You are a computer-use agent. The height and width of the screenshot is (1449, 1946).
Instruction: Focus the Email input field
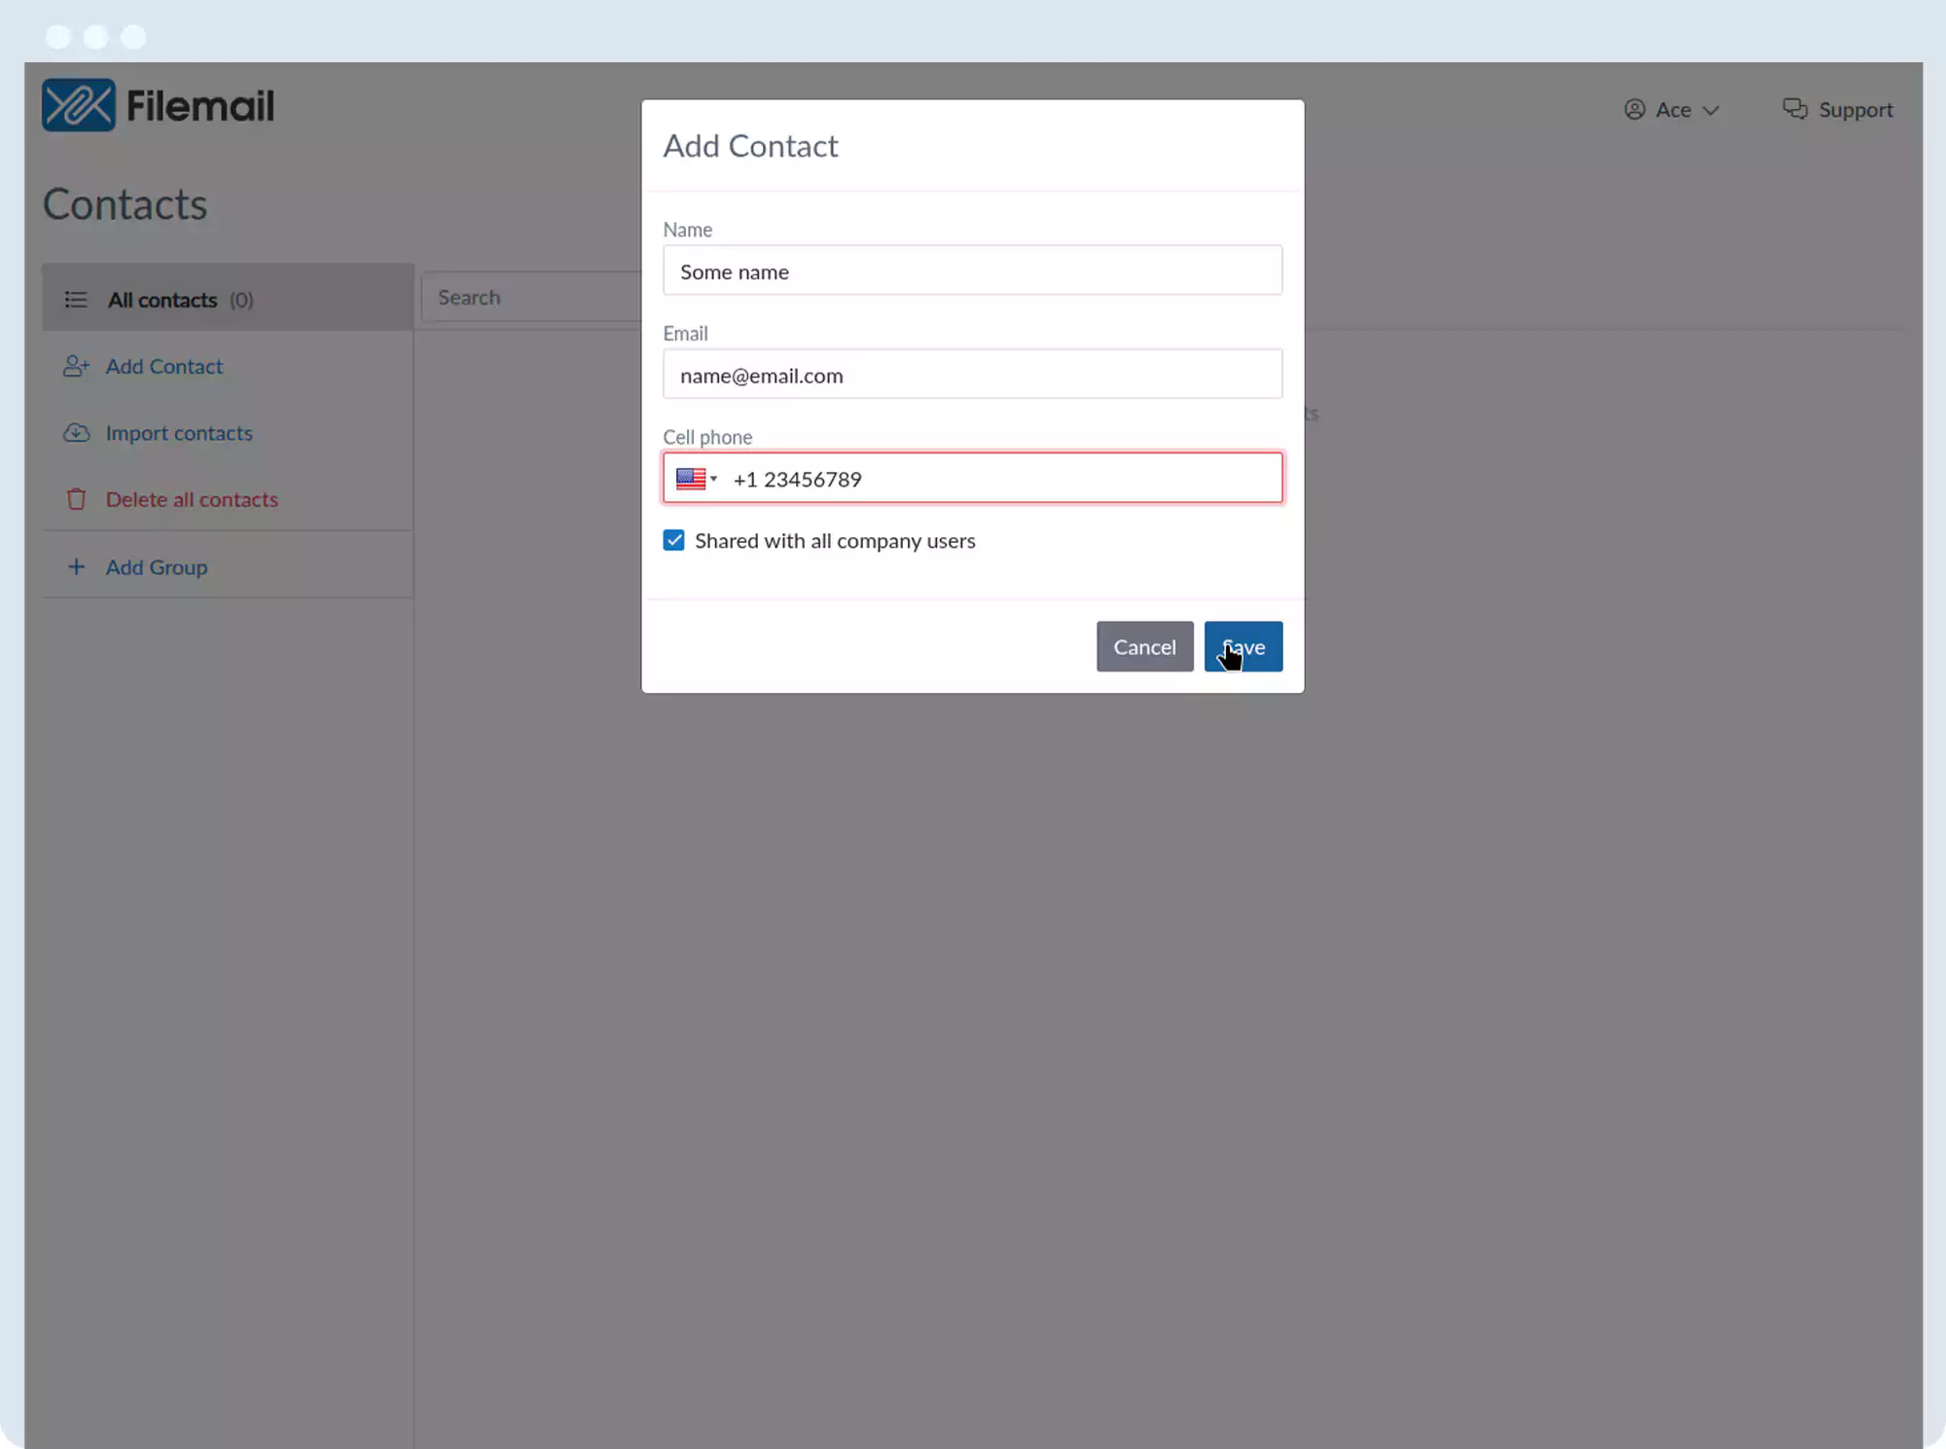pos(971,376)
